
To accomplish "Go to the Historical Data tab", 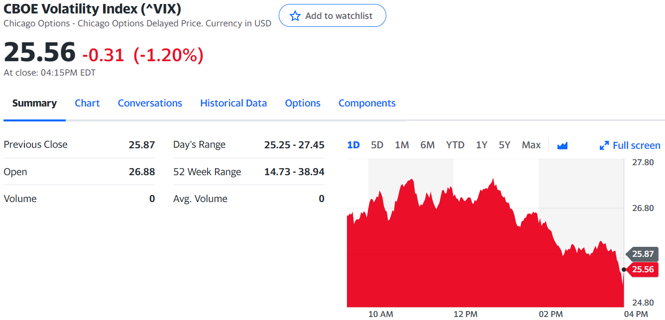I will coord(233,103).
